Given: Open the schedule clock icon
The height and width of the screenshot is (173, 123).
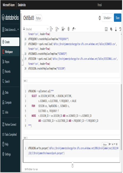Looking at the screenshot, I should 100,18.
